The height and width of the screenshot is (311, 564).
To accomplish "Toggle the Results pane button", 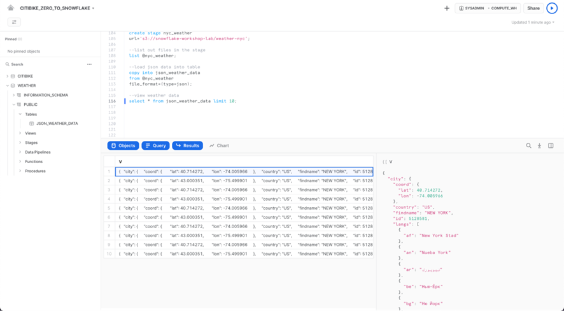I will pos(187,146).
